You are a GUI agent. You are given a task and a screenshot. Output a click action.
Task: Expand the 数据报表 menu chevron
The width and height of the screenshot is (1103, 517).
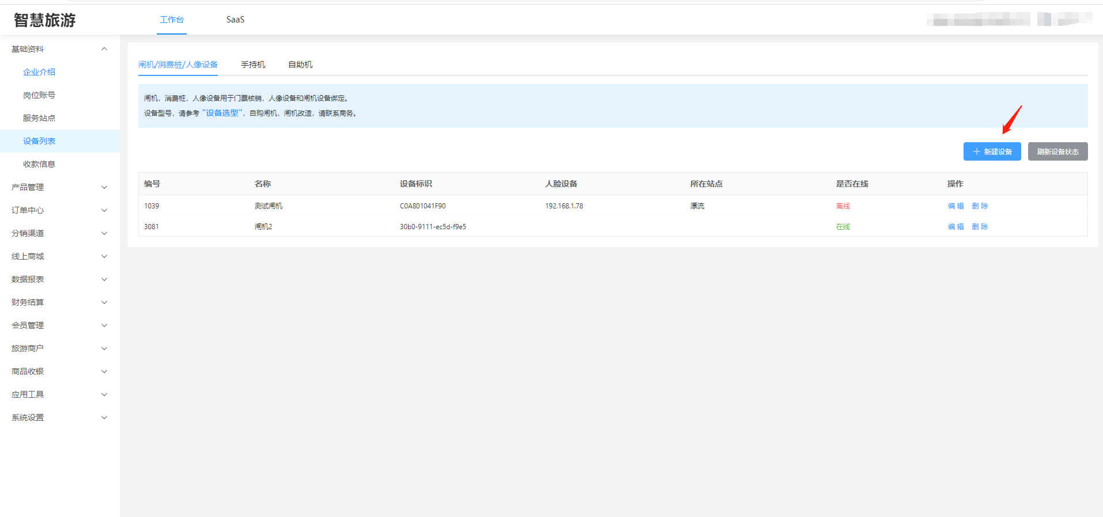coord(104,279)
